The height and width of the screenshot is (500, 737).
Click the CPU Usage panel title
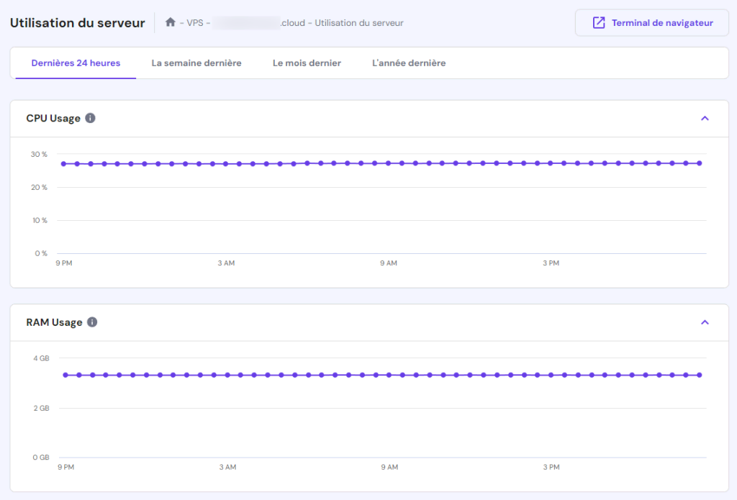coord(53,118)
